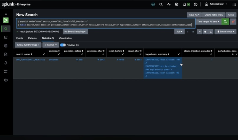Share the search job

(199, 32)
